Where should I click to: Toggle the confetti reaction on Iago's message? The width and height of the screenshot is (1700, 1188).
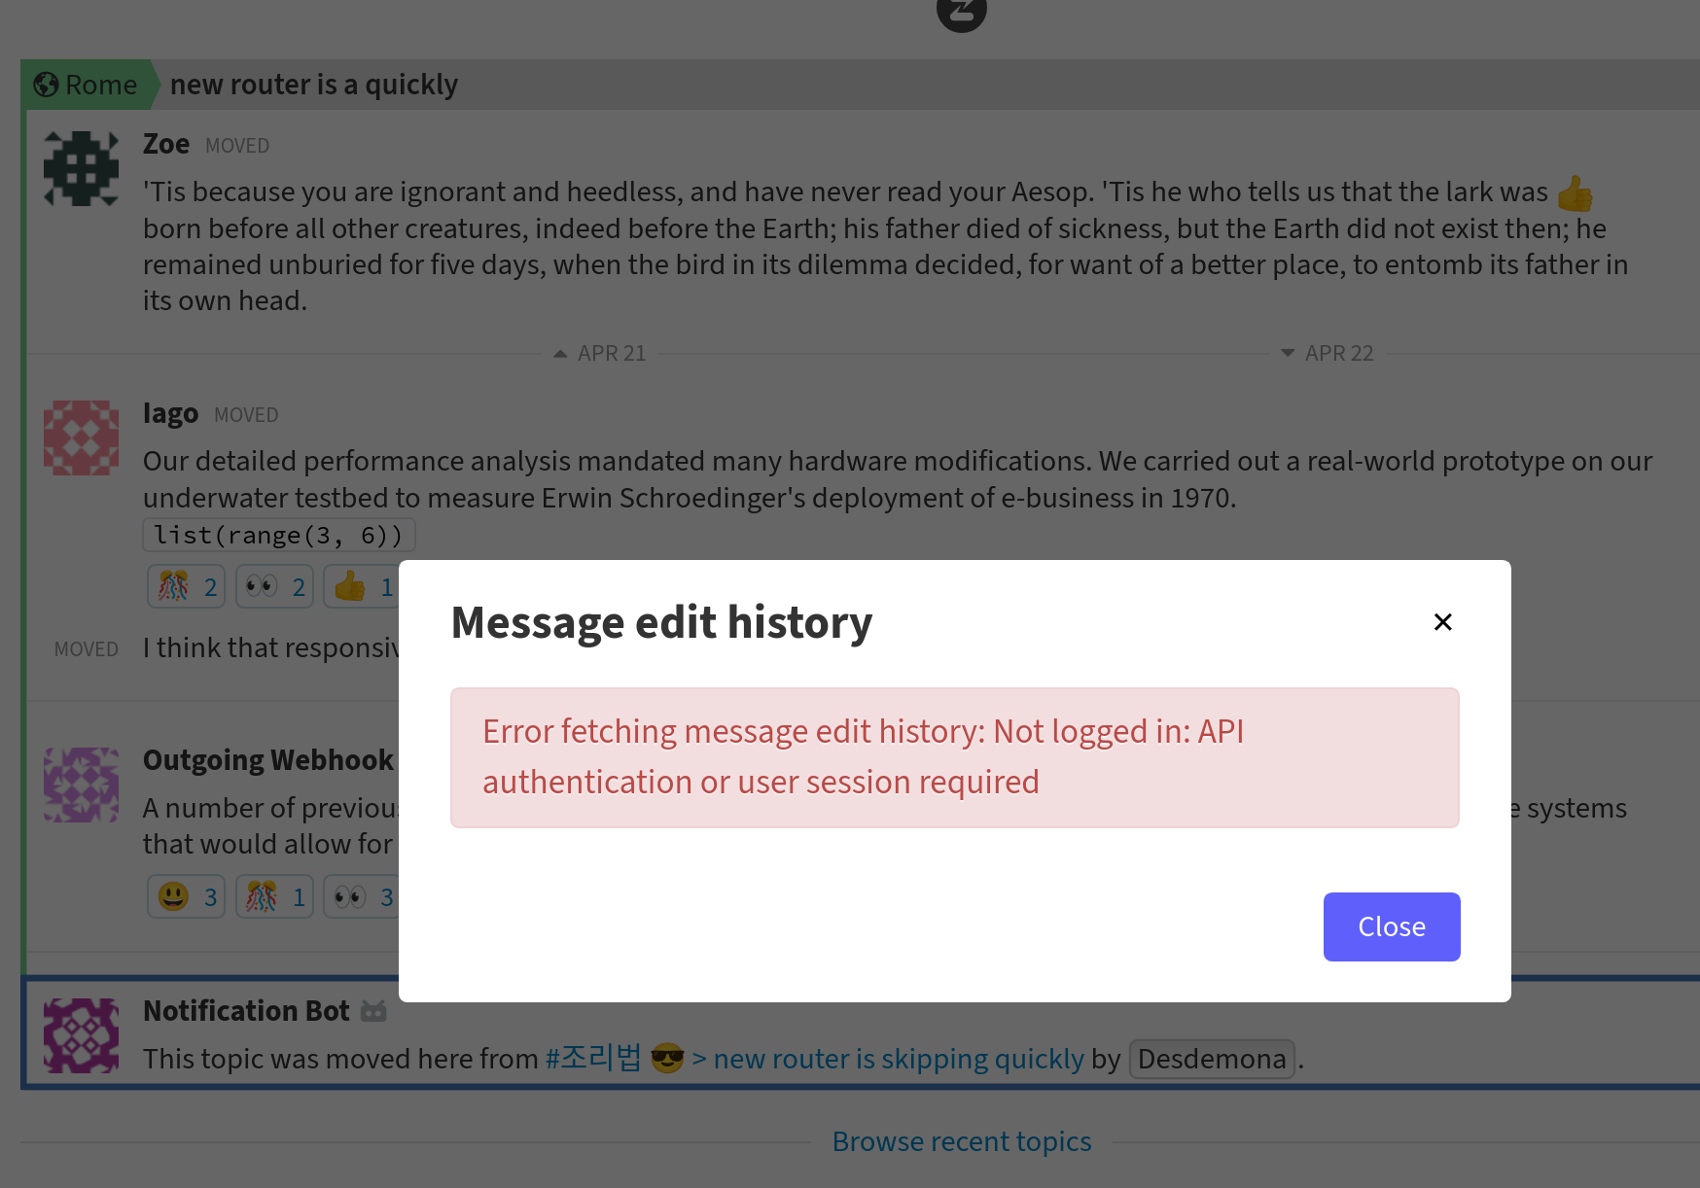(185, 585)
